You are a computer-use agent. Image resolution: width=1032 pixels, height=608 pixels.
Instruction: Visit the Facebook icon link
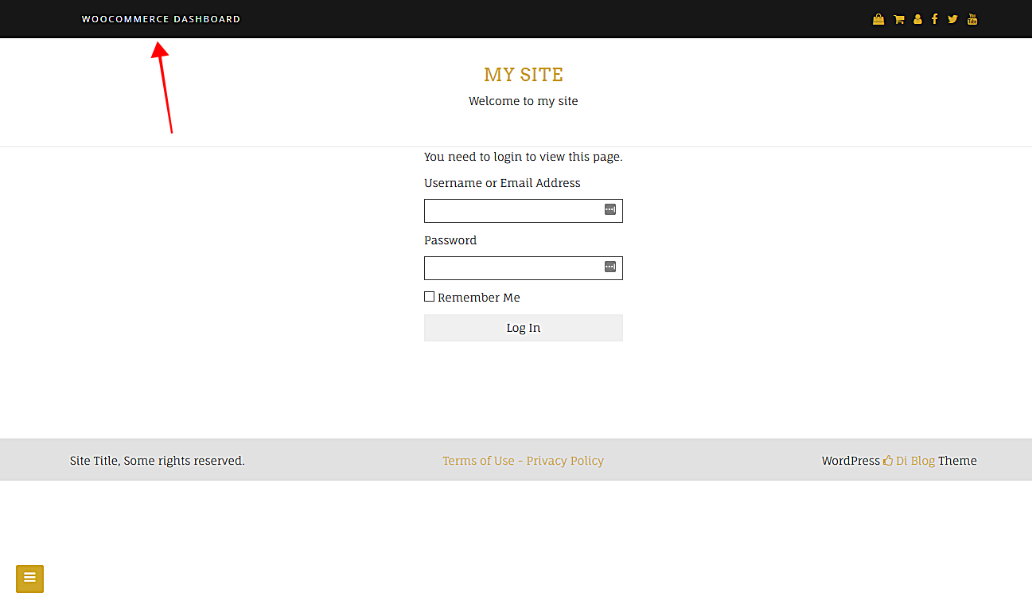click(934, 19)
